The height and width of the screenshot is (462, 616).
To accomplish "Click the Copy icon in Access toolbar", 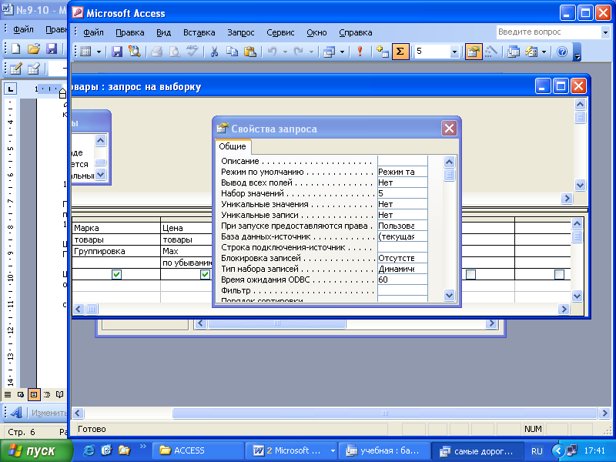I will (x=232, y=52).
